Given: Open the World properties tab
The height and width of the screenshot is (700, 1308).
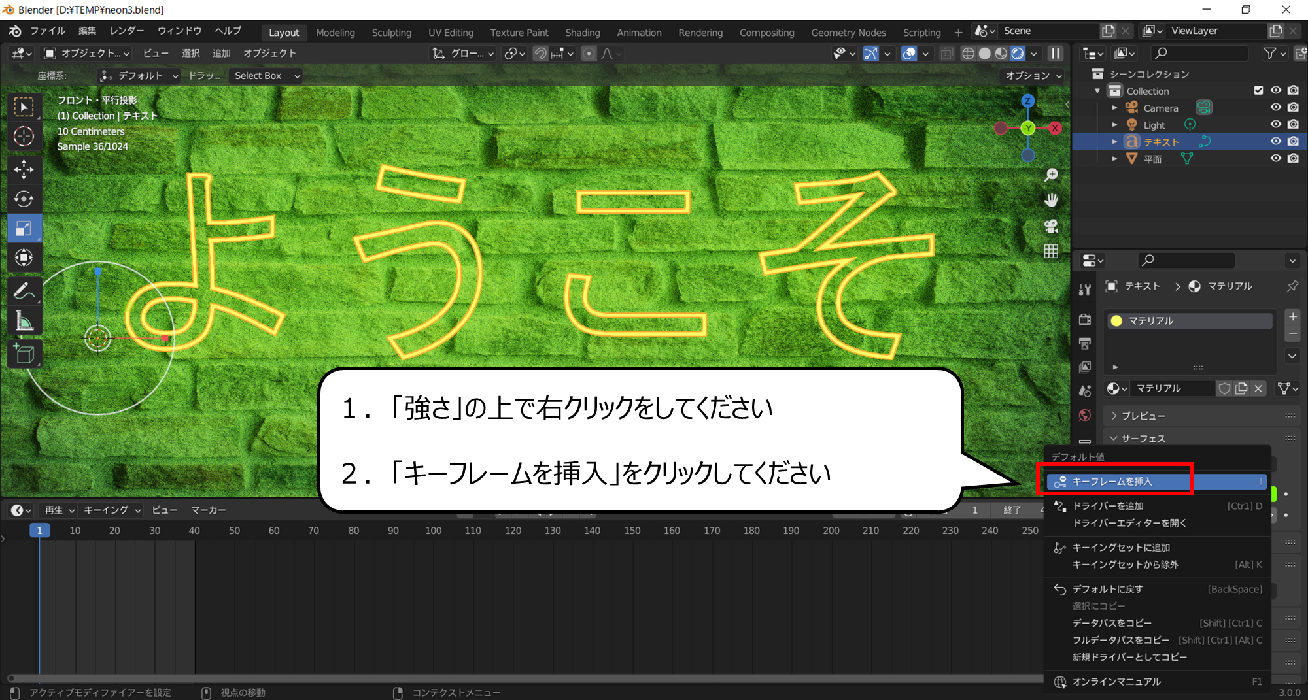Looking at the screenshot, I should [x=1085, y=415].
